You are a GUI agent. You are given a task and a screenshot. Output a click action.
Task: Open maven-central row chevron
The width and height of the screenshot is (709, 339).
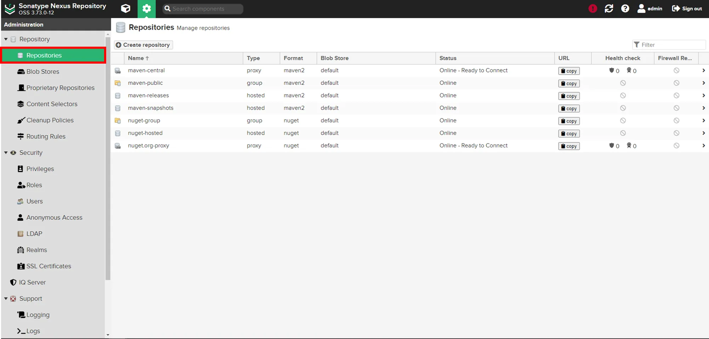coord(703,70)
